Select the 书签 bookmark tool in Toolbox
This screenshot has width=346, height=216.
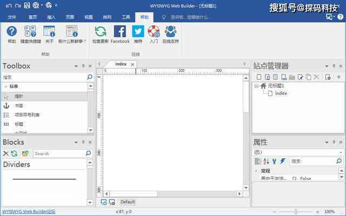tap(45, 106)
